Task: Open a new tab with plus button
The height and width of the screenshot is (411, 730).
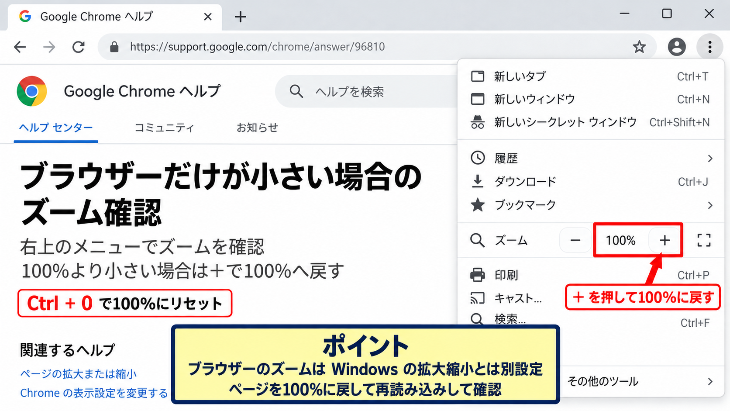Action: pyautogui.click(x=240, y=17)
